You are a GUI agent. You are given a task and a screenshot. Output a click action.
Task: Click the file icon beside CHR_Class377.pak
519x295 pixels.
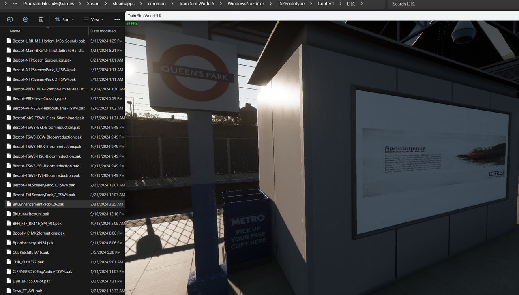(9, 262)
